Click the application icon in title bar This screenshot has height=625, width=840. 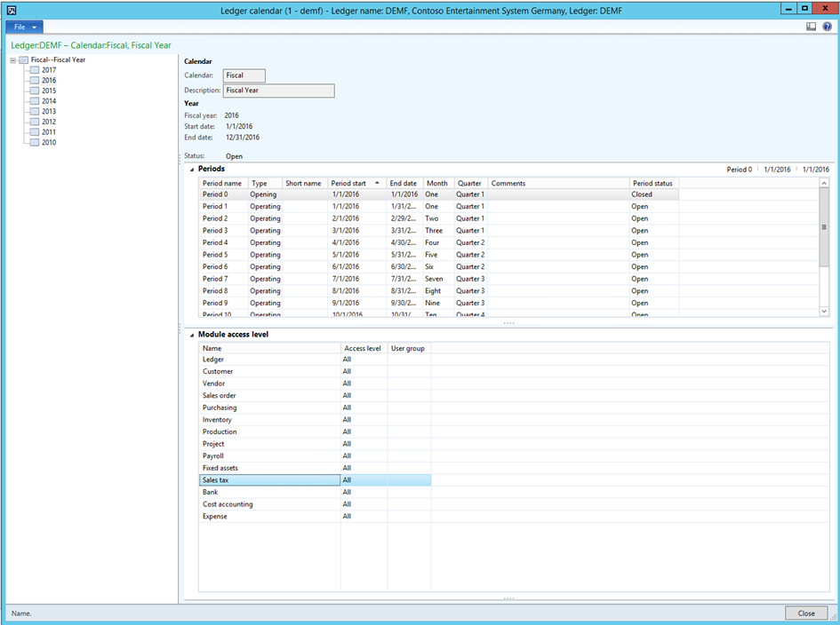coord(11,9)
